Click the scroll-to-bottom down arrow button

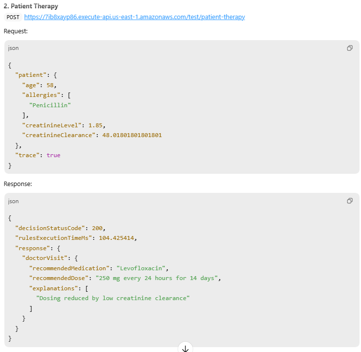tap(185, 348)
